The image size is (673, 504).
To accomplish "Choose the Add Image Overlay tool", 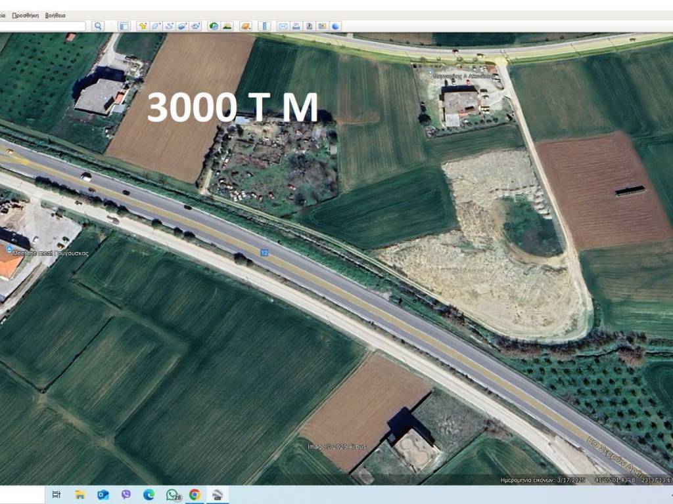I will click(x=182, y=26).
